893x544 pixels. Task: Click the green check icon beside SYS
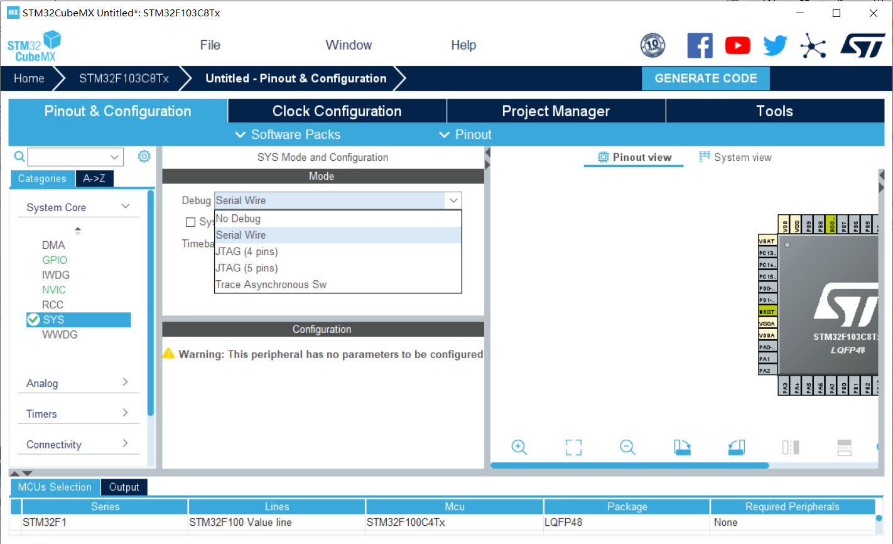pyautogui.click(x=33, y=320)
